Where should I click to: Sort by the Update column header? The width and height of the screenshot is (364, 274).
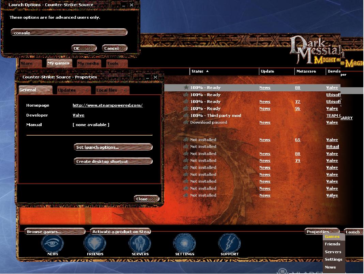tap(276, 71)
